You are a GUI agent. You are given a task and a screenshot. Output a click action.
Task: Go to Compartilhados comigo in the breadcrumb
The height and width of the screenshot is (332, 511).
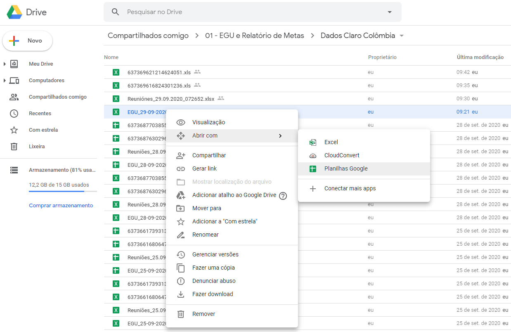tap(148, 36)
